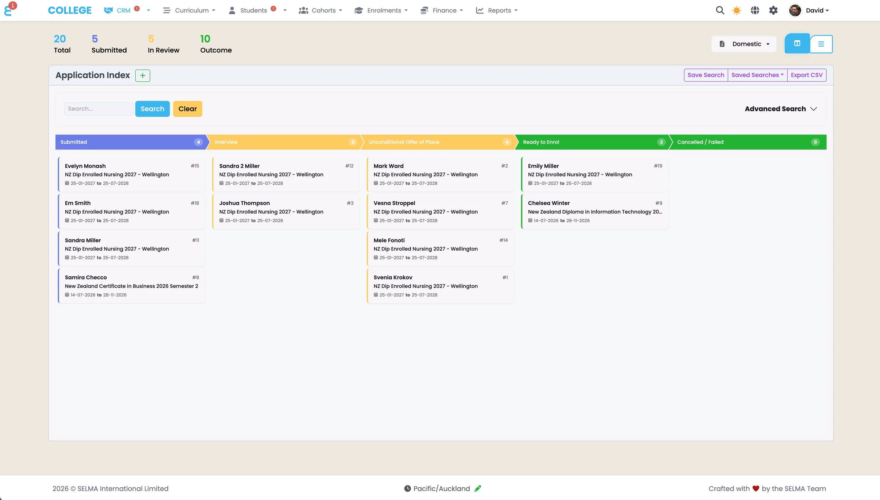Viewport: 880px width, 500px height.
Task: Open Chelsea Winter application card
Action: (595, 212)
